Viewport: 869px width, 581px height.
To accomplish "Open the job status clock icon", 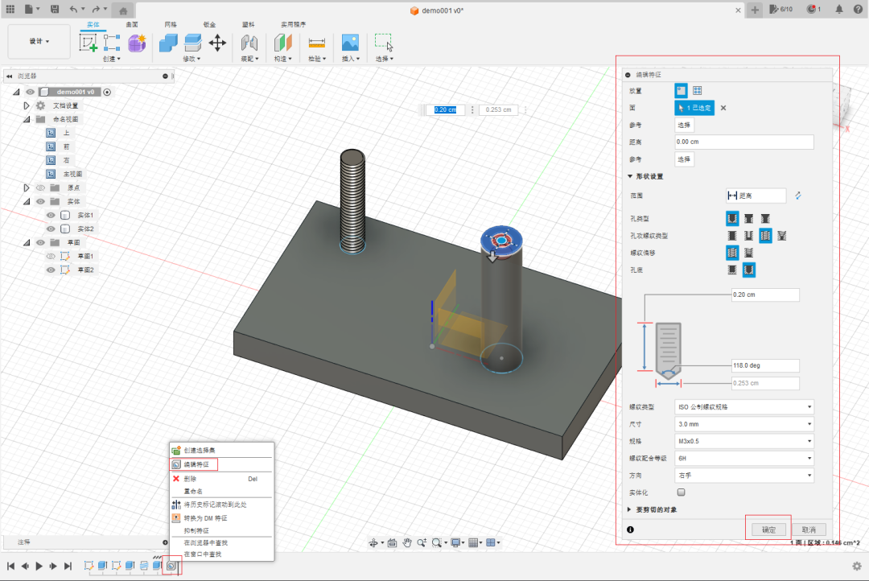I will click(812, 10).
